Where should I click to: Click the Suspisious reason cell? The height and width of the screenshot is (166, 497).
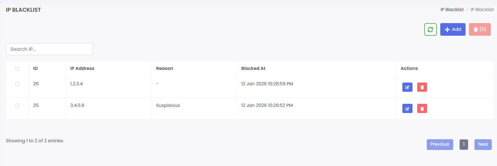click(168, 105)
